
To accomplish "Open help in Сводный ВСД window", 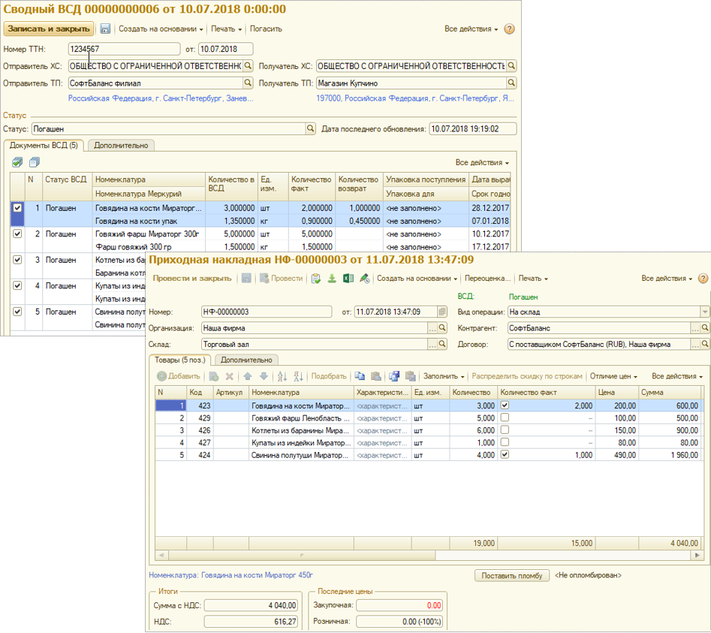I will (509, 29).
